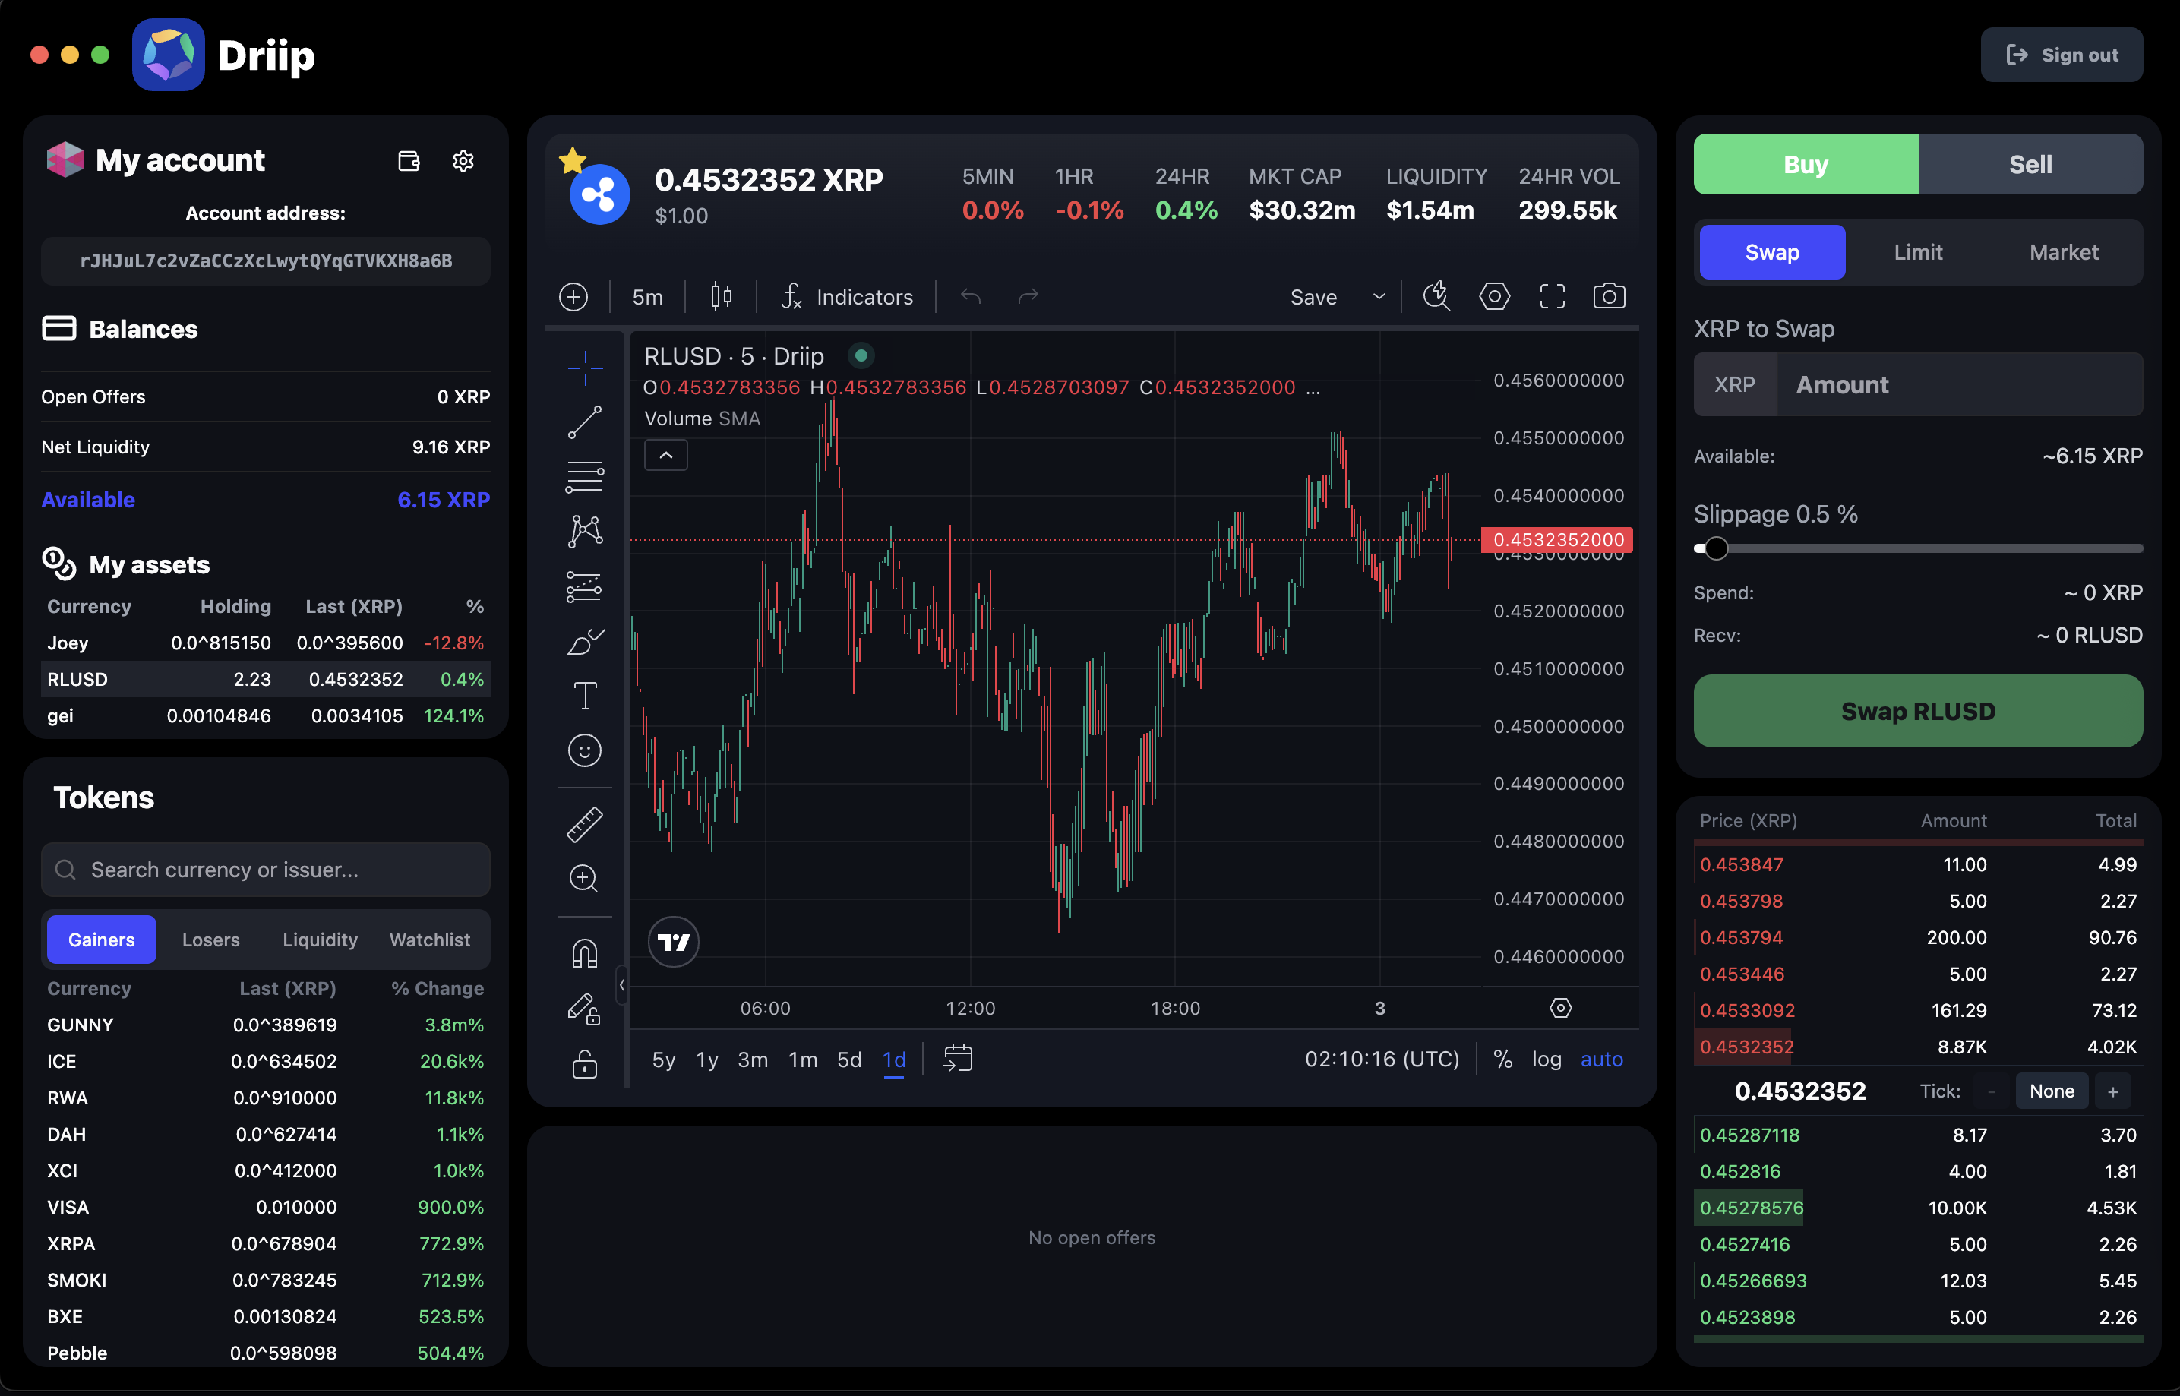This screenshot has height=1396, width=2180.
Task: Copy the account address text
Action: [x=266, y=261]
